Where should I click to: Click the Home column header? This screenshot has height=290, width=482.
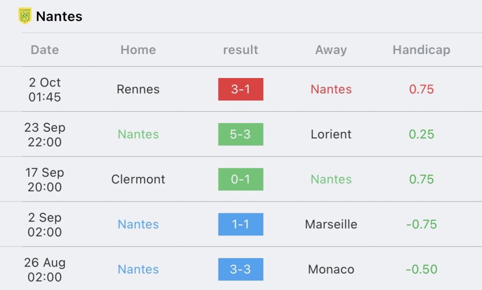pos(138,50)
